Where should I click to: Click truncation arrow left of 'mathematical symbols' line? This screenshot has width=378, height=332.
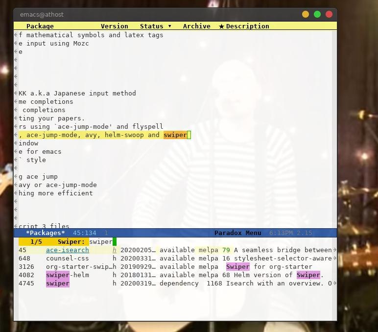coord(16,35)
